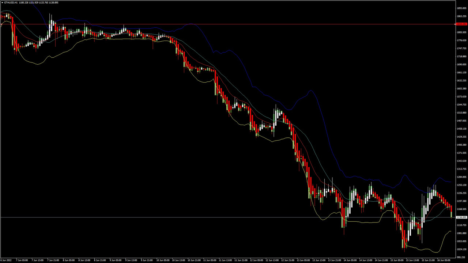The image size is (468, 263).
Task: Click the 1110.755 price axis label
Action: (461, 225)
